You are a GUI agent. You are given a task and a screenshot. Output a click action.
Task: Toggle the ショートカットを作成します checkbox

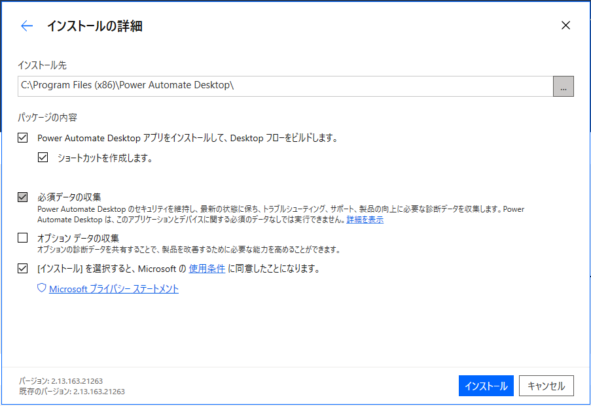point(43,158)
